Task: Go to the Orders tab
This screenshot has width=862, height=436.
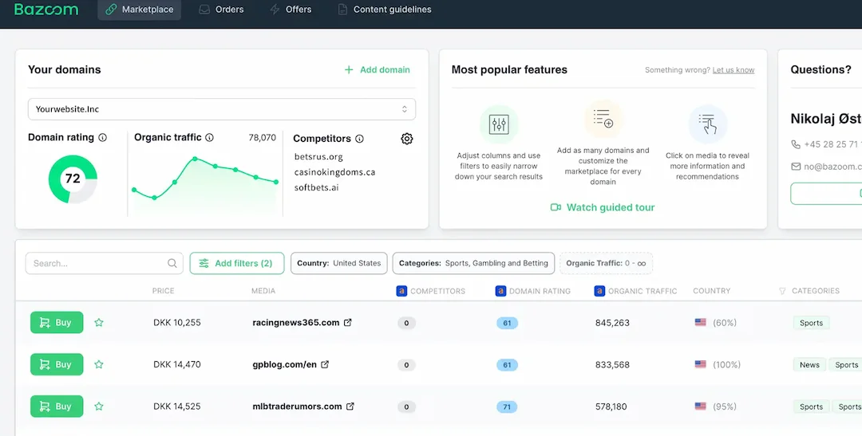Action: 221,10
